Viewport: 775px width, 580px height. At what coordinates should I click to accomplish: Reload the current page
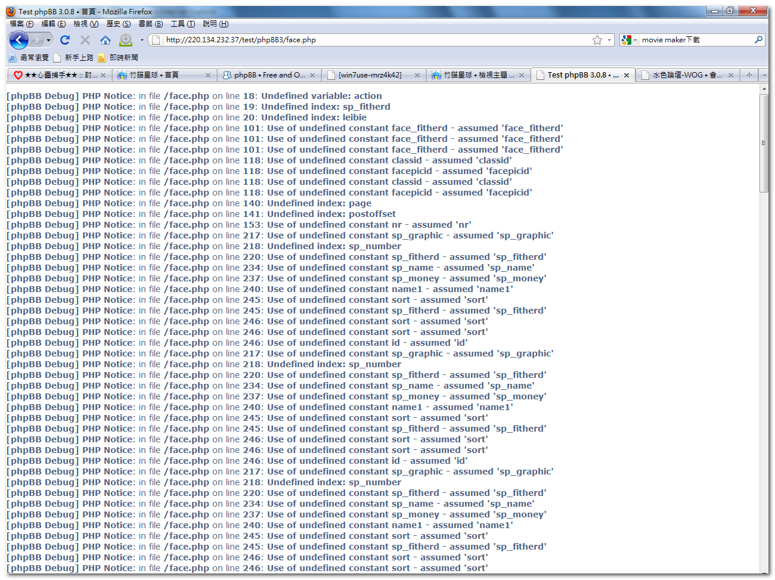tap(65, 40)
